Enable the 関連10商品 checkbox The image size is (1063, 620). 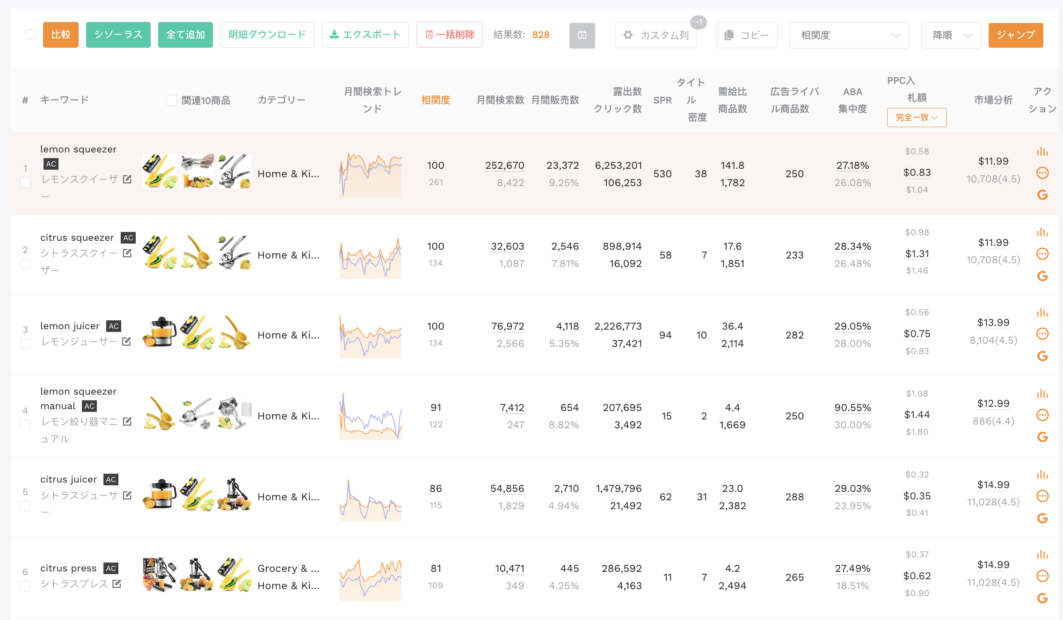172,100
